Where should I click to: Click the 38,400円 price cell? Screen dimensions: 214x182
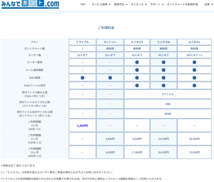click(194, 139)
